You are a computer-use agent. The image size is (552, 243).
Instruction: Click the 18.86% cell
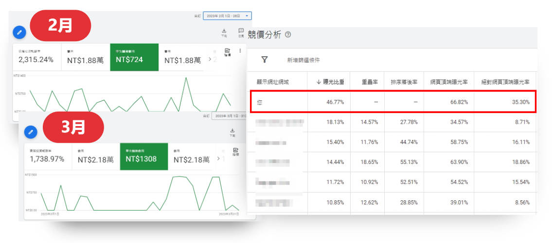520,162
